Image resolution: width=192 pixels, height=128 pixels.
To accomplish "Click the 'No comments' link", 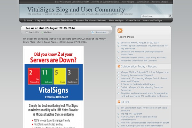I will click(101, 32).
